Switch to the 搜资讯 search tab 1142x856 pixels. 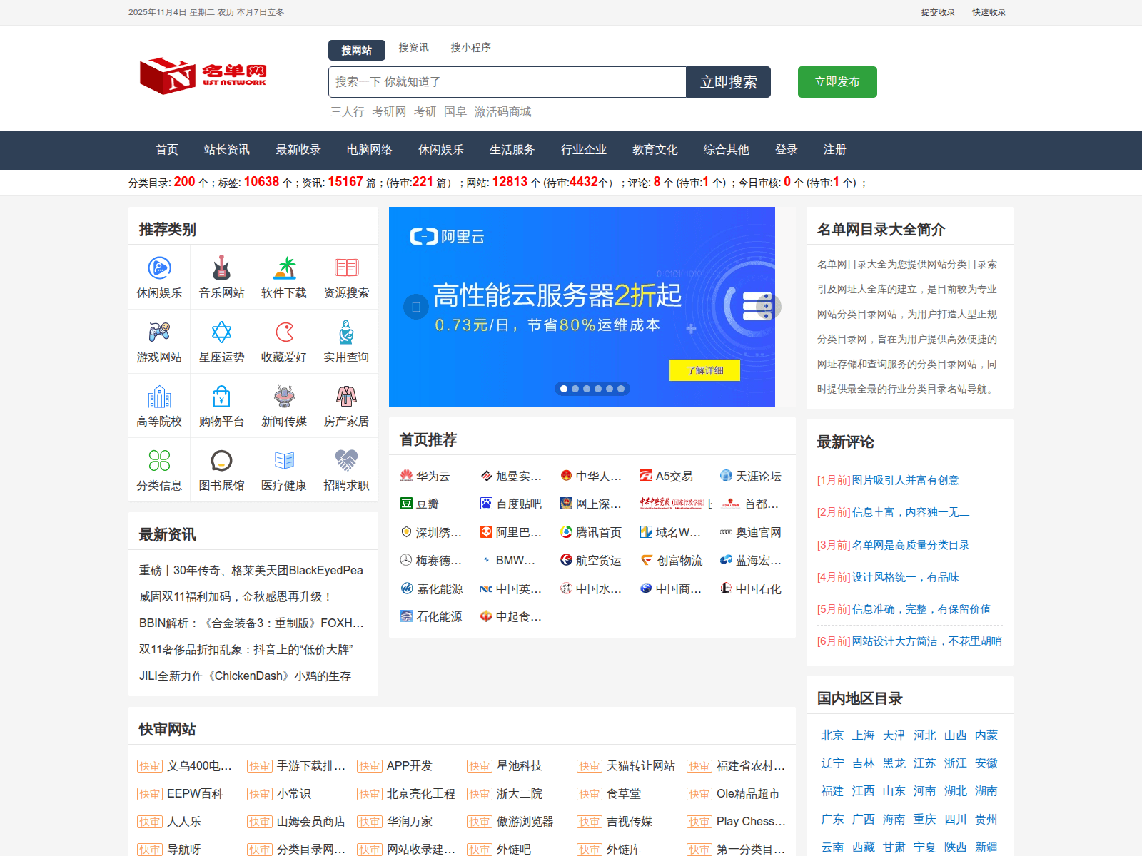pyautogui.click(x=413, y=48)
